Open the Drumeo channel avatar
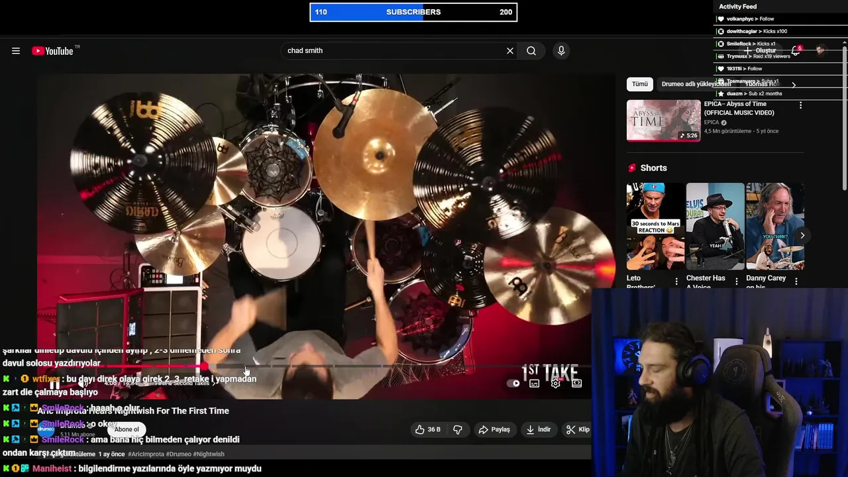This screenshot has width=848, height=477. coord(46,429)
